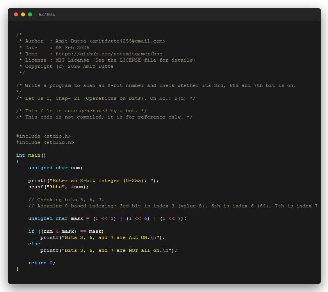Screen dimensions: 328x292
Task: Click the '// Assuming 0-based indexing' comment
Action: (173, 206)
